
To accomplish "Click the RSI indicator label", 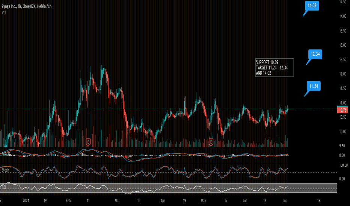I will 4,187.
